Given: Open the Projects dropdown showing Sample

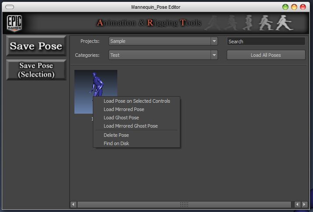Looking at the screenshot, I should tap(163, 41).
